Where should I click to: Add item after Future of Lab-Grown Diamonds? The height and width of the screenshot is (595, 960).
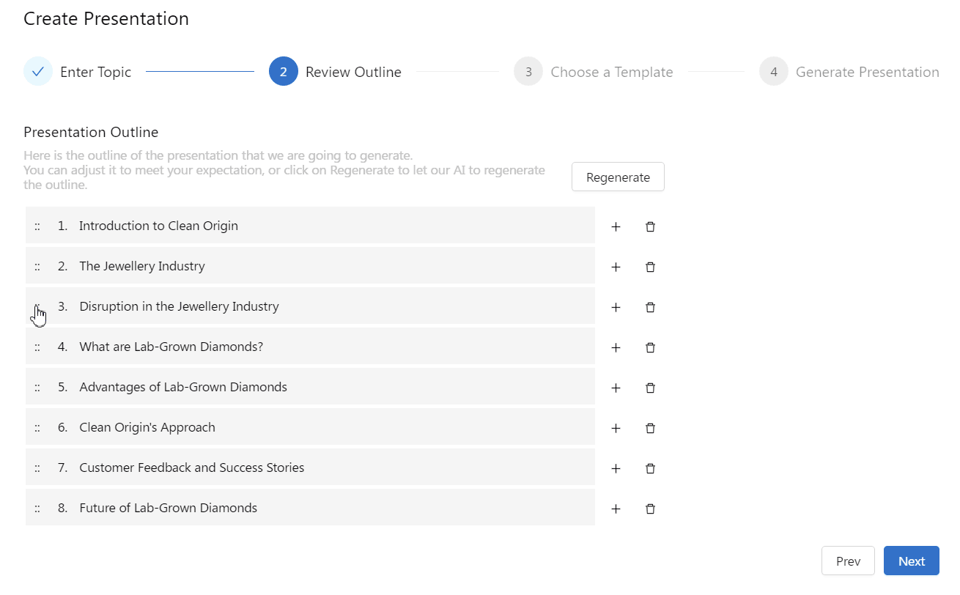[616, 509]
